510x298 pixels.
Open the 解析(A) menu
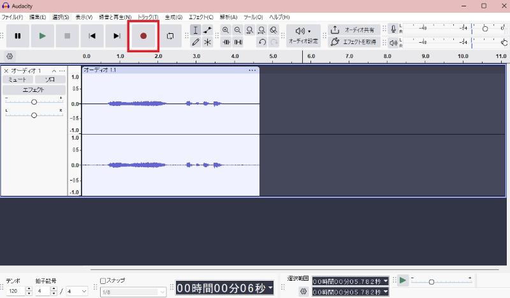(229, 17)
